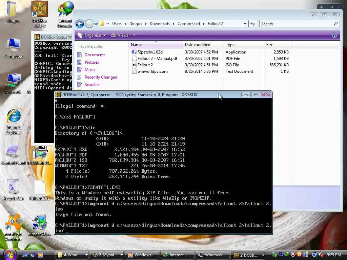Open the Computer desktop icon

[13, 48]
